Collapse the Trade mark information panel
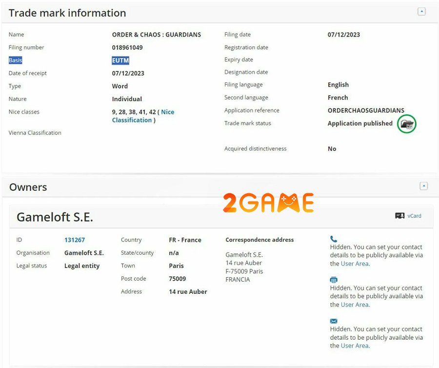 point(421,12)
